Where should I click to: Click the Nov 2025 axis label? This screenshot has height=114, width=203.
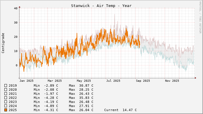coord(172,81)
